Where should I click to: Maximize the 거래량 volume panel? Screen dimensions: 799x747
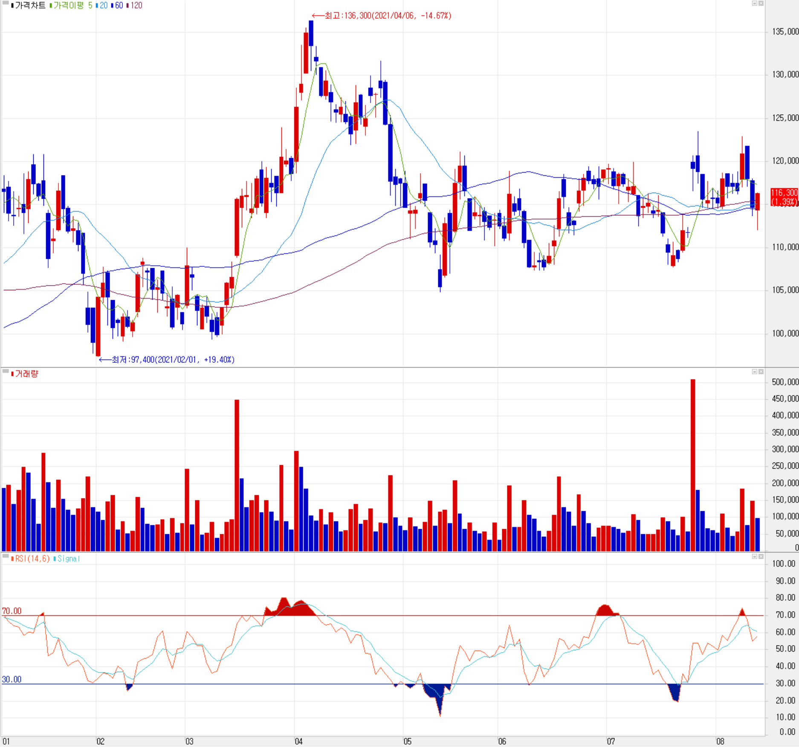coord(754,372)
